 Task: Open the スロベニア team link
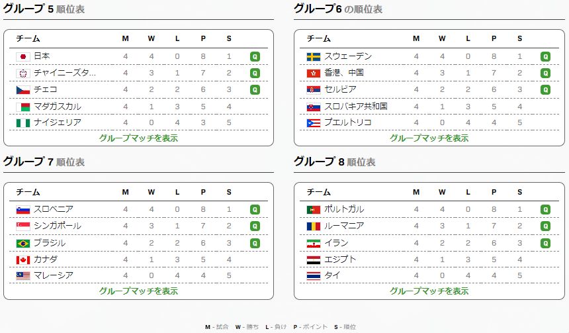[x=54, y=209]
